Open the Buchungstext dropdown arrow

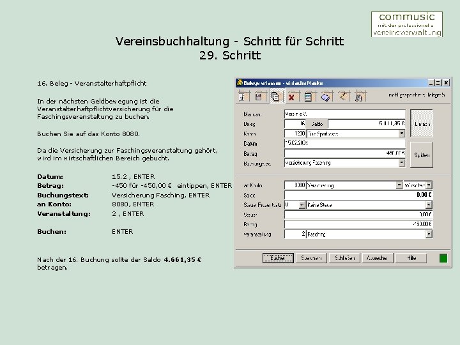click(402, 163)
